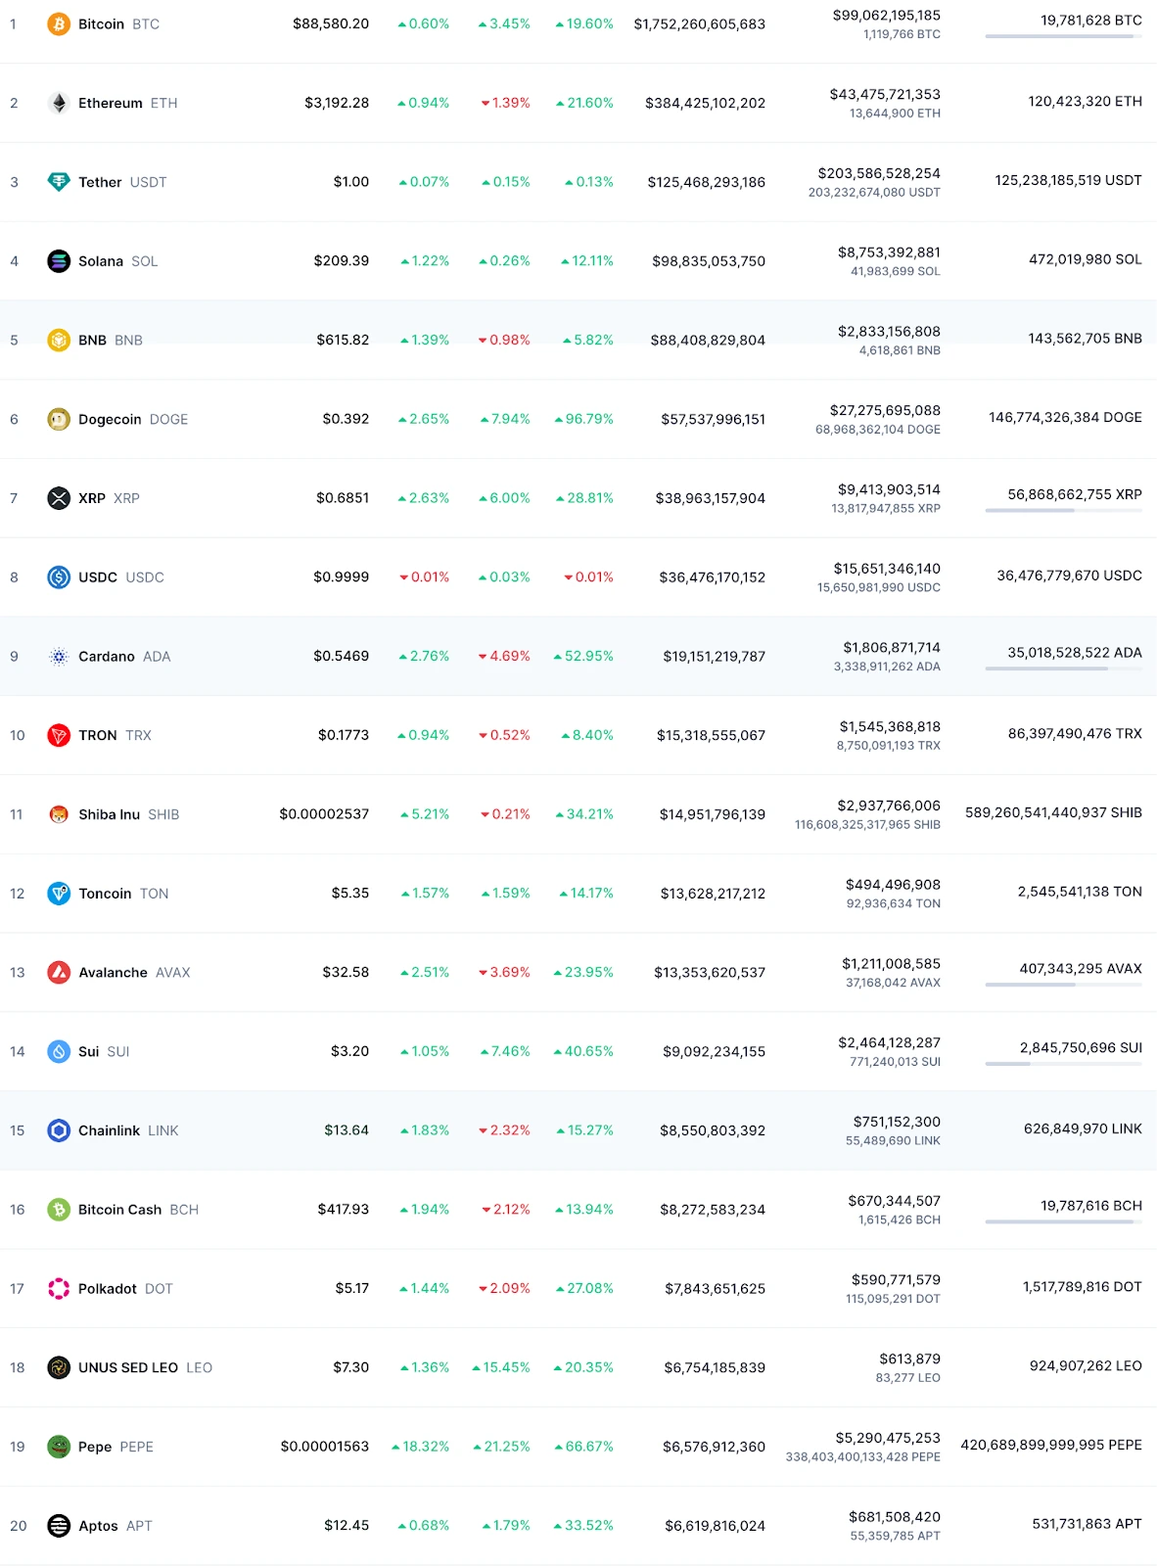This screenshot has height=1566, width=1157.
Task: Open the Avalanche AVAX coin page
Action: click(x=134, y=973)
